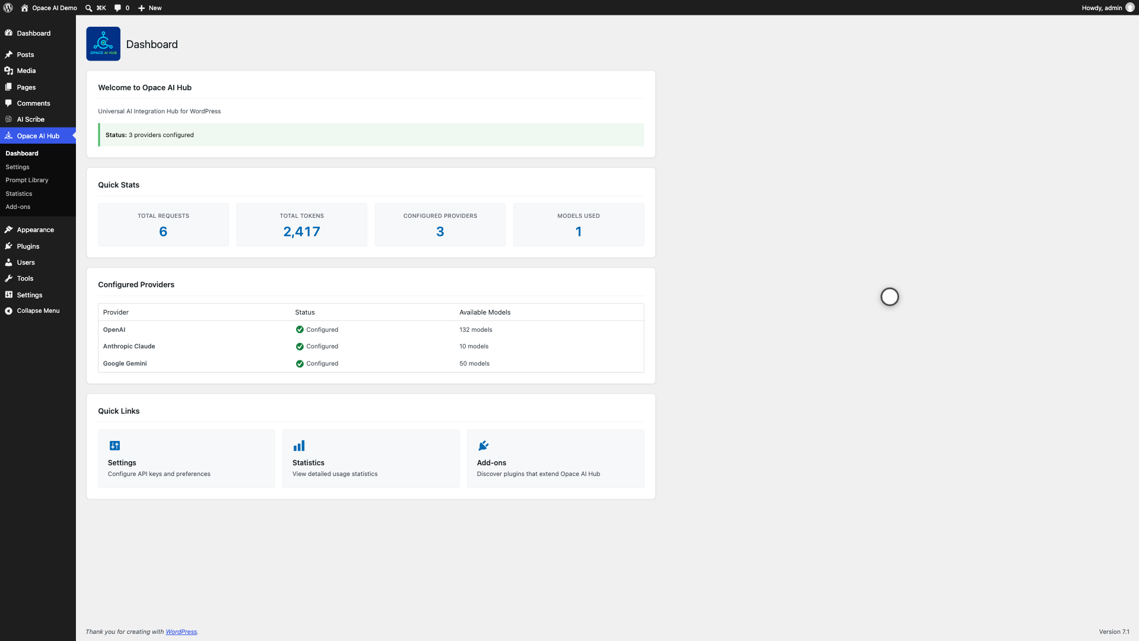
Task: Click the Total Tokens value 2,417
Action: [301, 231]
